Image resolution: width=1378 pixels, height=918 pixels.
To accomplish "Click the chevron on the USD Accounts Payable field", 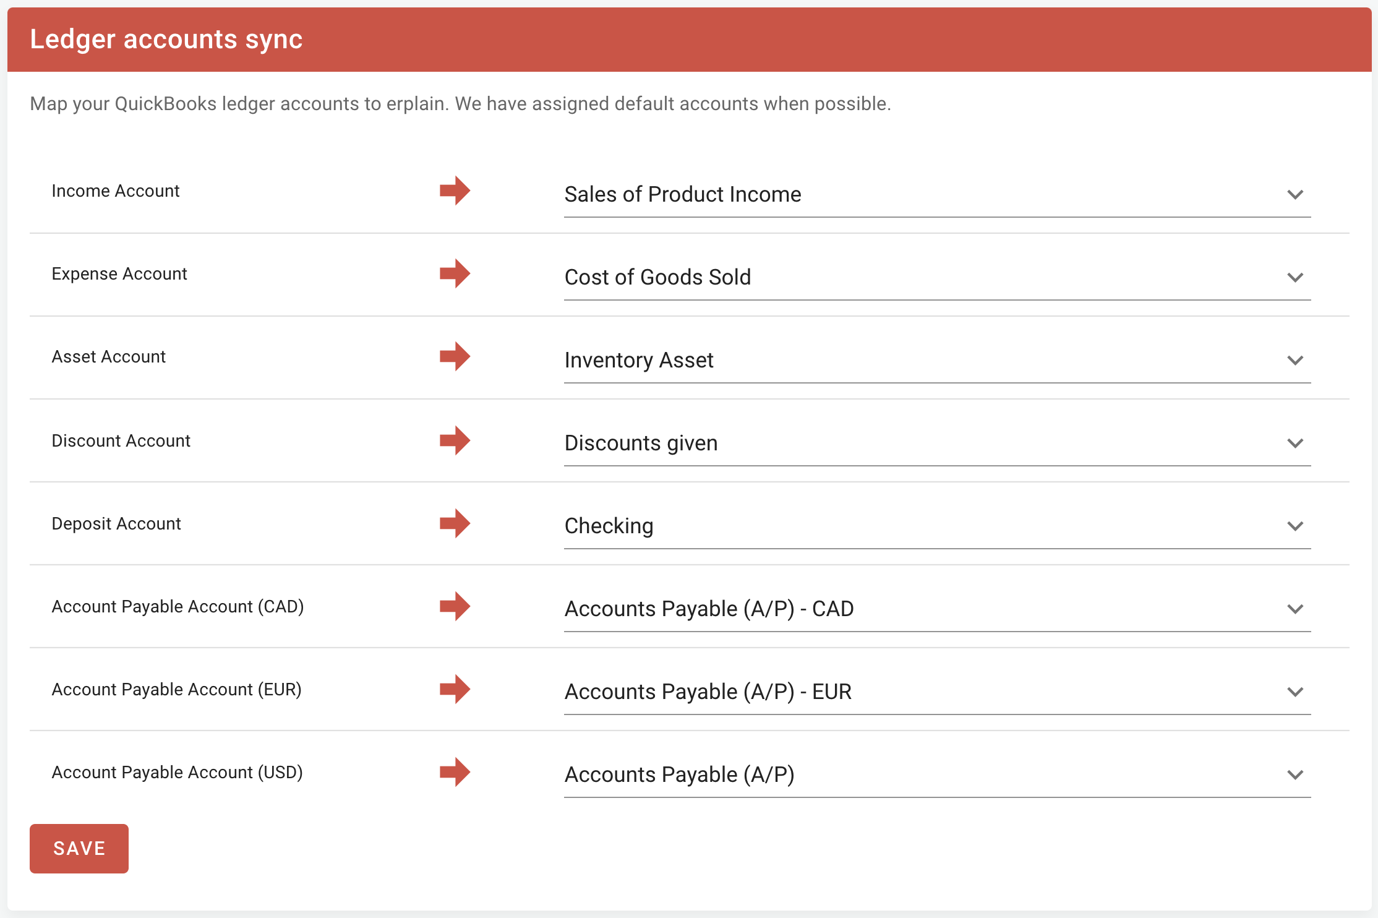I will click(1295, 775).
